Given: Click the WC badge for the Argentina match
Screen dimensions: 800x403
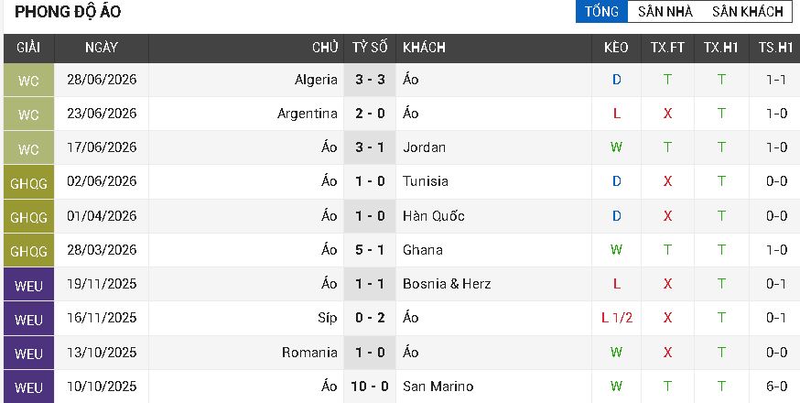Looking at the screenshot, I should point(28,114).
